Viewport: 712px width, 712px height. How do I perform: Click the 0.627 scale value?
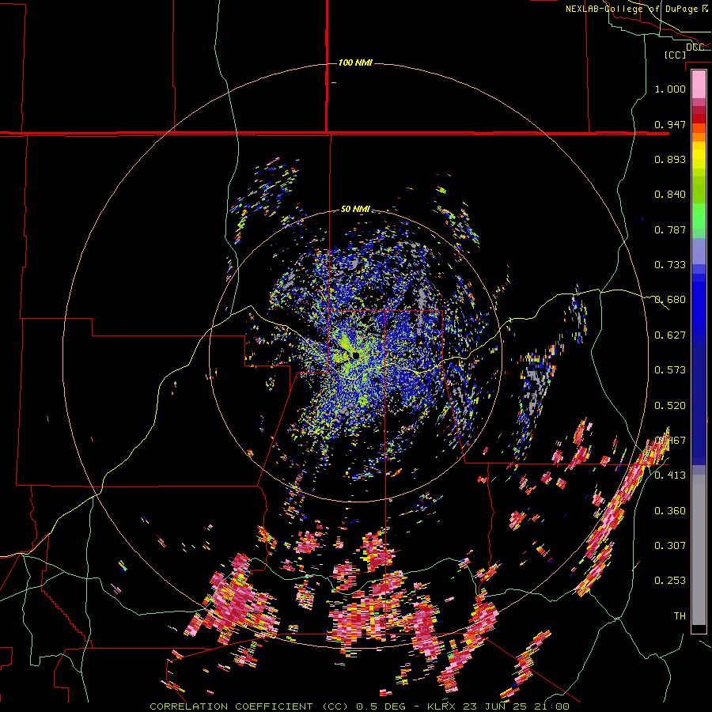pos(670,335)
